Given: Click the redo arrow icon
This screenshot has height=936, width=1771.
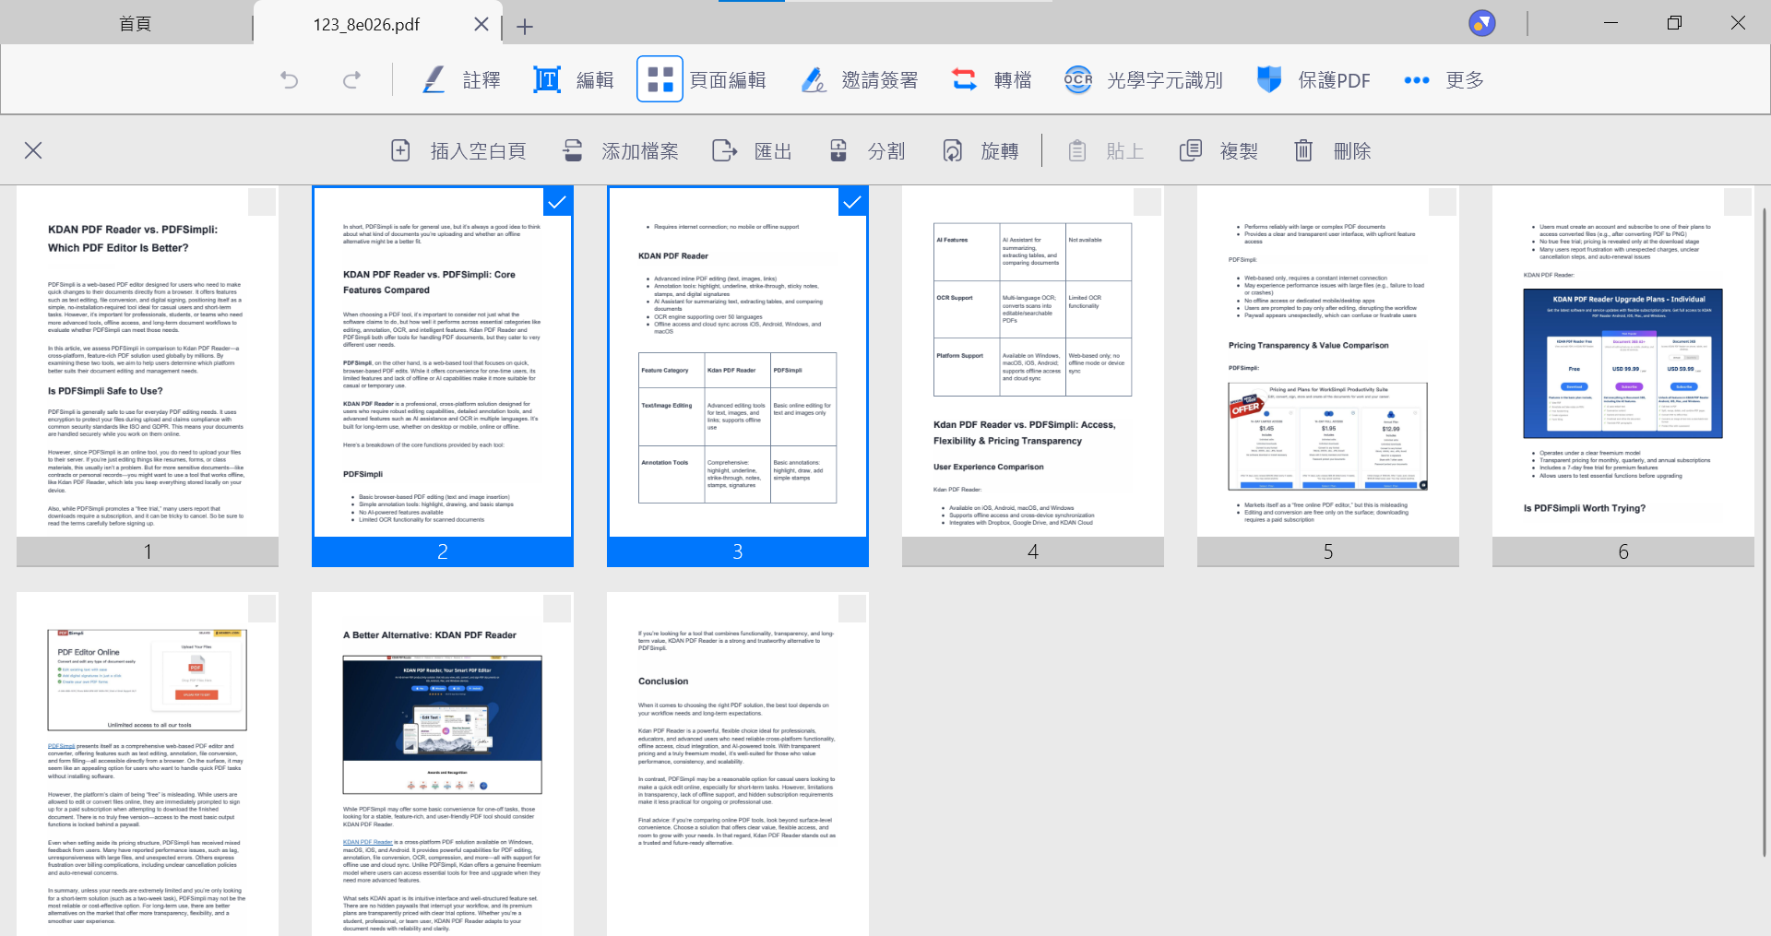Looking at the screenshot, I should click(351, 80).
